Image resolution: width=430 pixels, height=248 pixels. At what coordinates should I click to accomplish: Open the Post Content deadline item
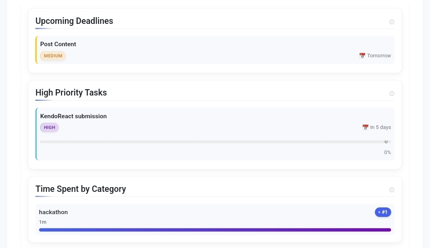pyautogui.click(x=215, y=50)
